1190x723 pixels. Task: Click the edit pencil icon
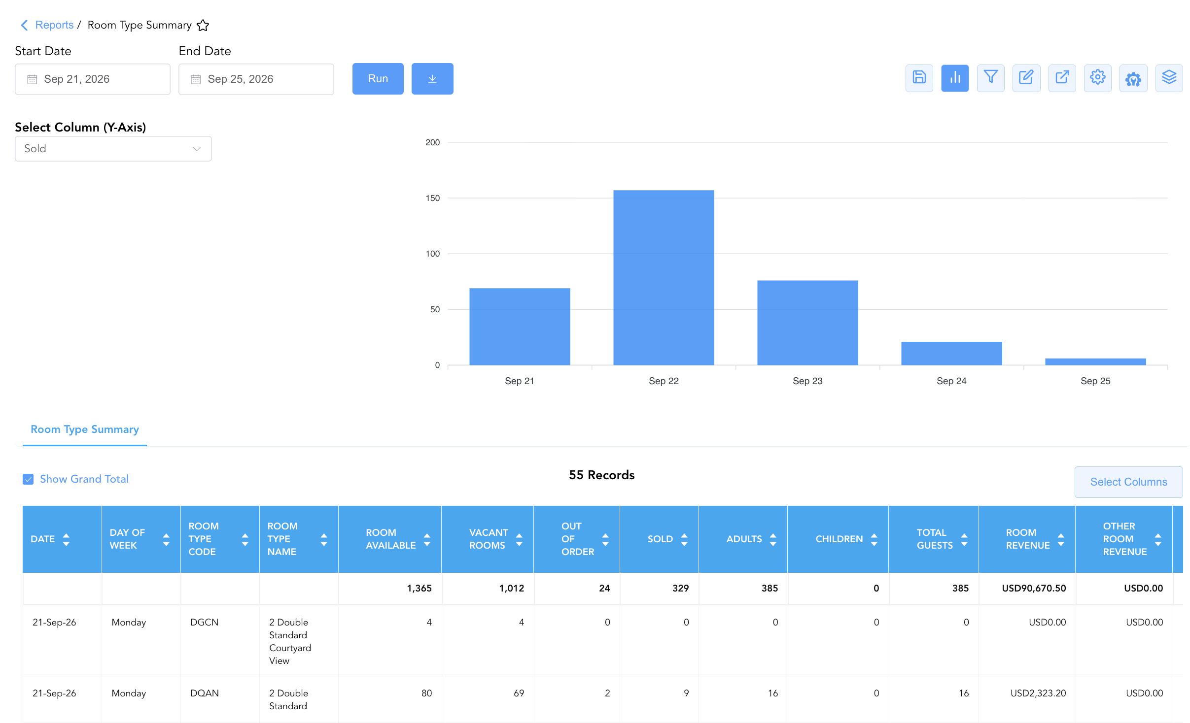click(1026, 78)
